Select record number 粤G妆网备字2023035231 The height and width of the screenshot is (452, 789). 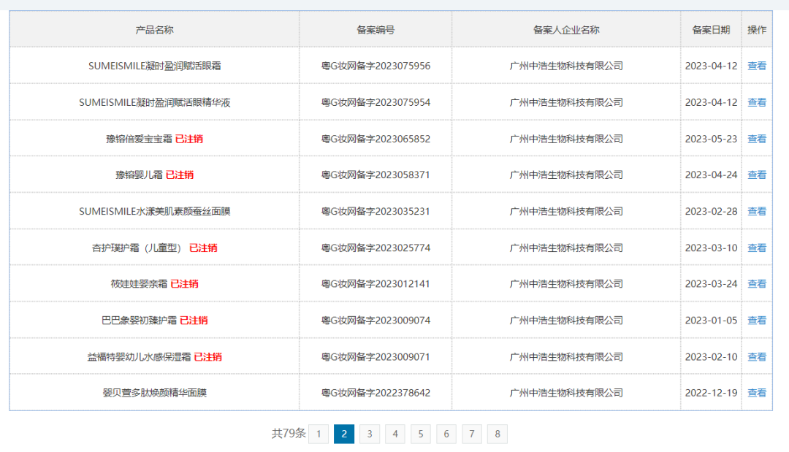click(x=376, y=212)
